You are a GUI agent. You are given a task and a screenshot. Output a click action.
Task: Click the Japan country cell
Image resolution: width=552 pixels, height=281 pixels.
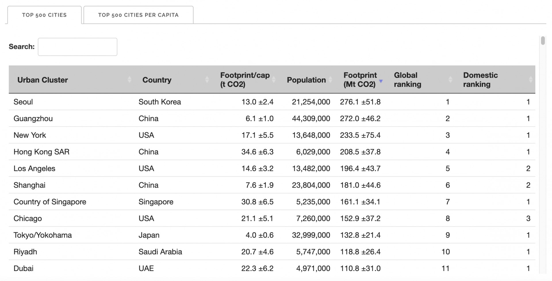[149, 235]
